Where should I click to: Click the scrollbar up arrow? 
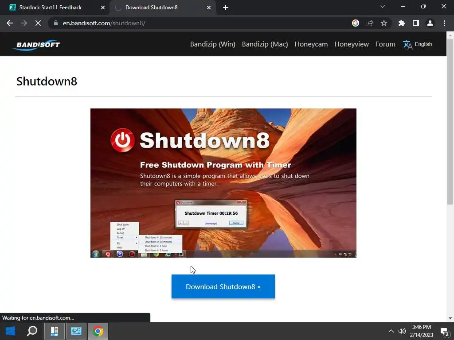click(x=450, y=35)
